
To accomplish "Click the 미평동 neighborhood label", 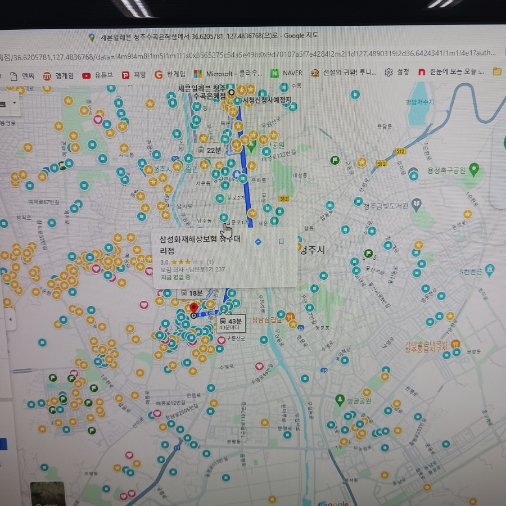I will (x=91, y=473).
